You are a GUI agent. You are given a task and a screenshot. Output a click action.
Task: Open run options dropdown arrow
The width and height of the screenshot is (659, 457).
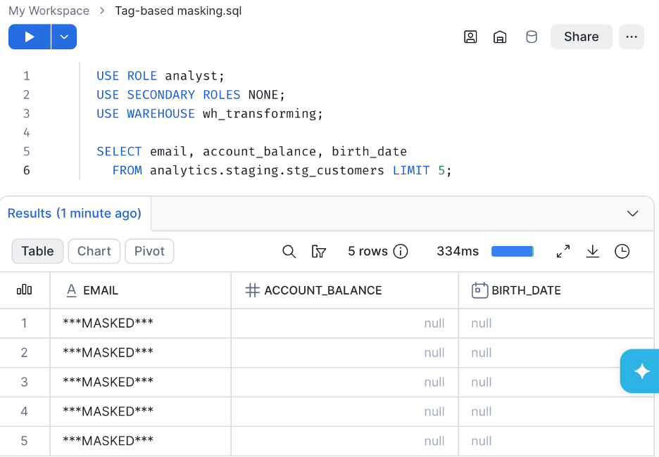tap(64, 37)
